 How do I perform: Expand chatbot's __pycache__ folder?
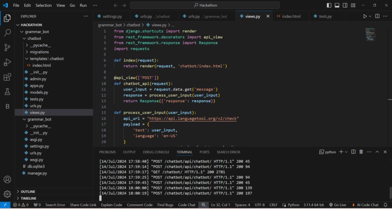click(27, 45)
